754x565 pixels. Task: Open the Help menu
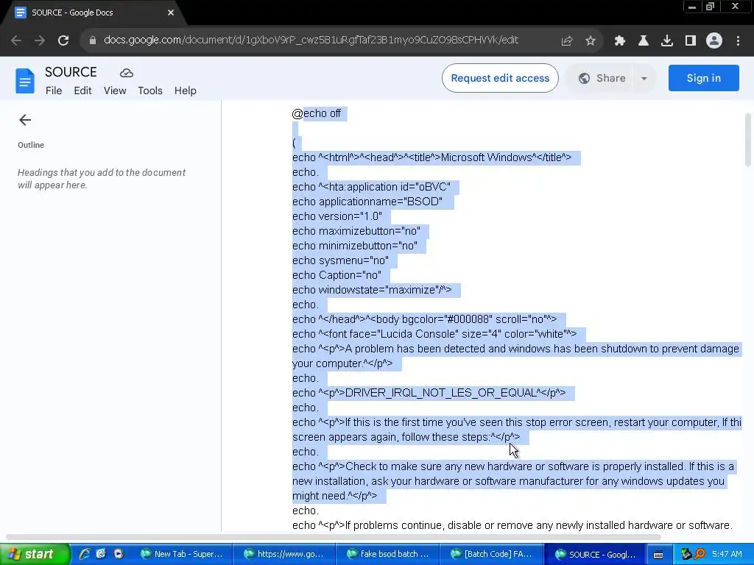185,90
